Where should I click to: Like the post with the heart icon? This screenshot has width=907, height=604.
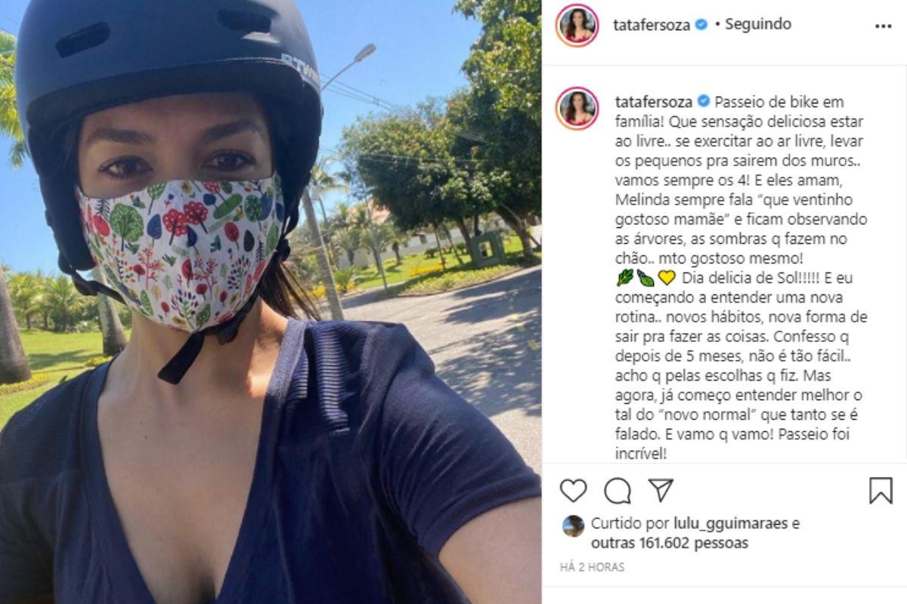574,491
